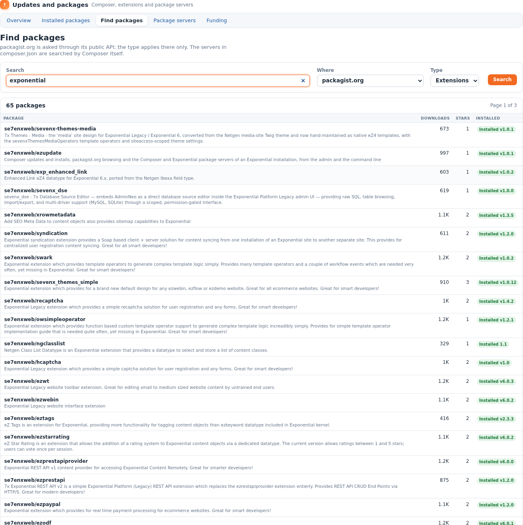Click the Installed v1.3.5 badge

pos(496,216)
